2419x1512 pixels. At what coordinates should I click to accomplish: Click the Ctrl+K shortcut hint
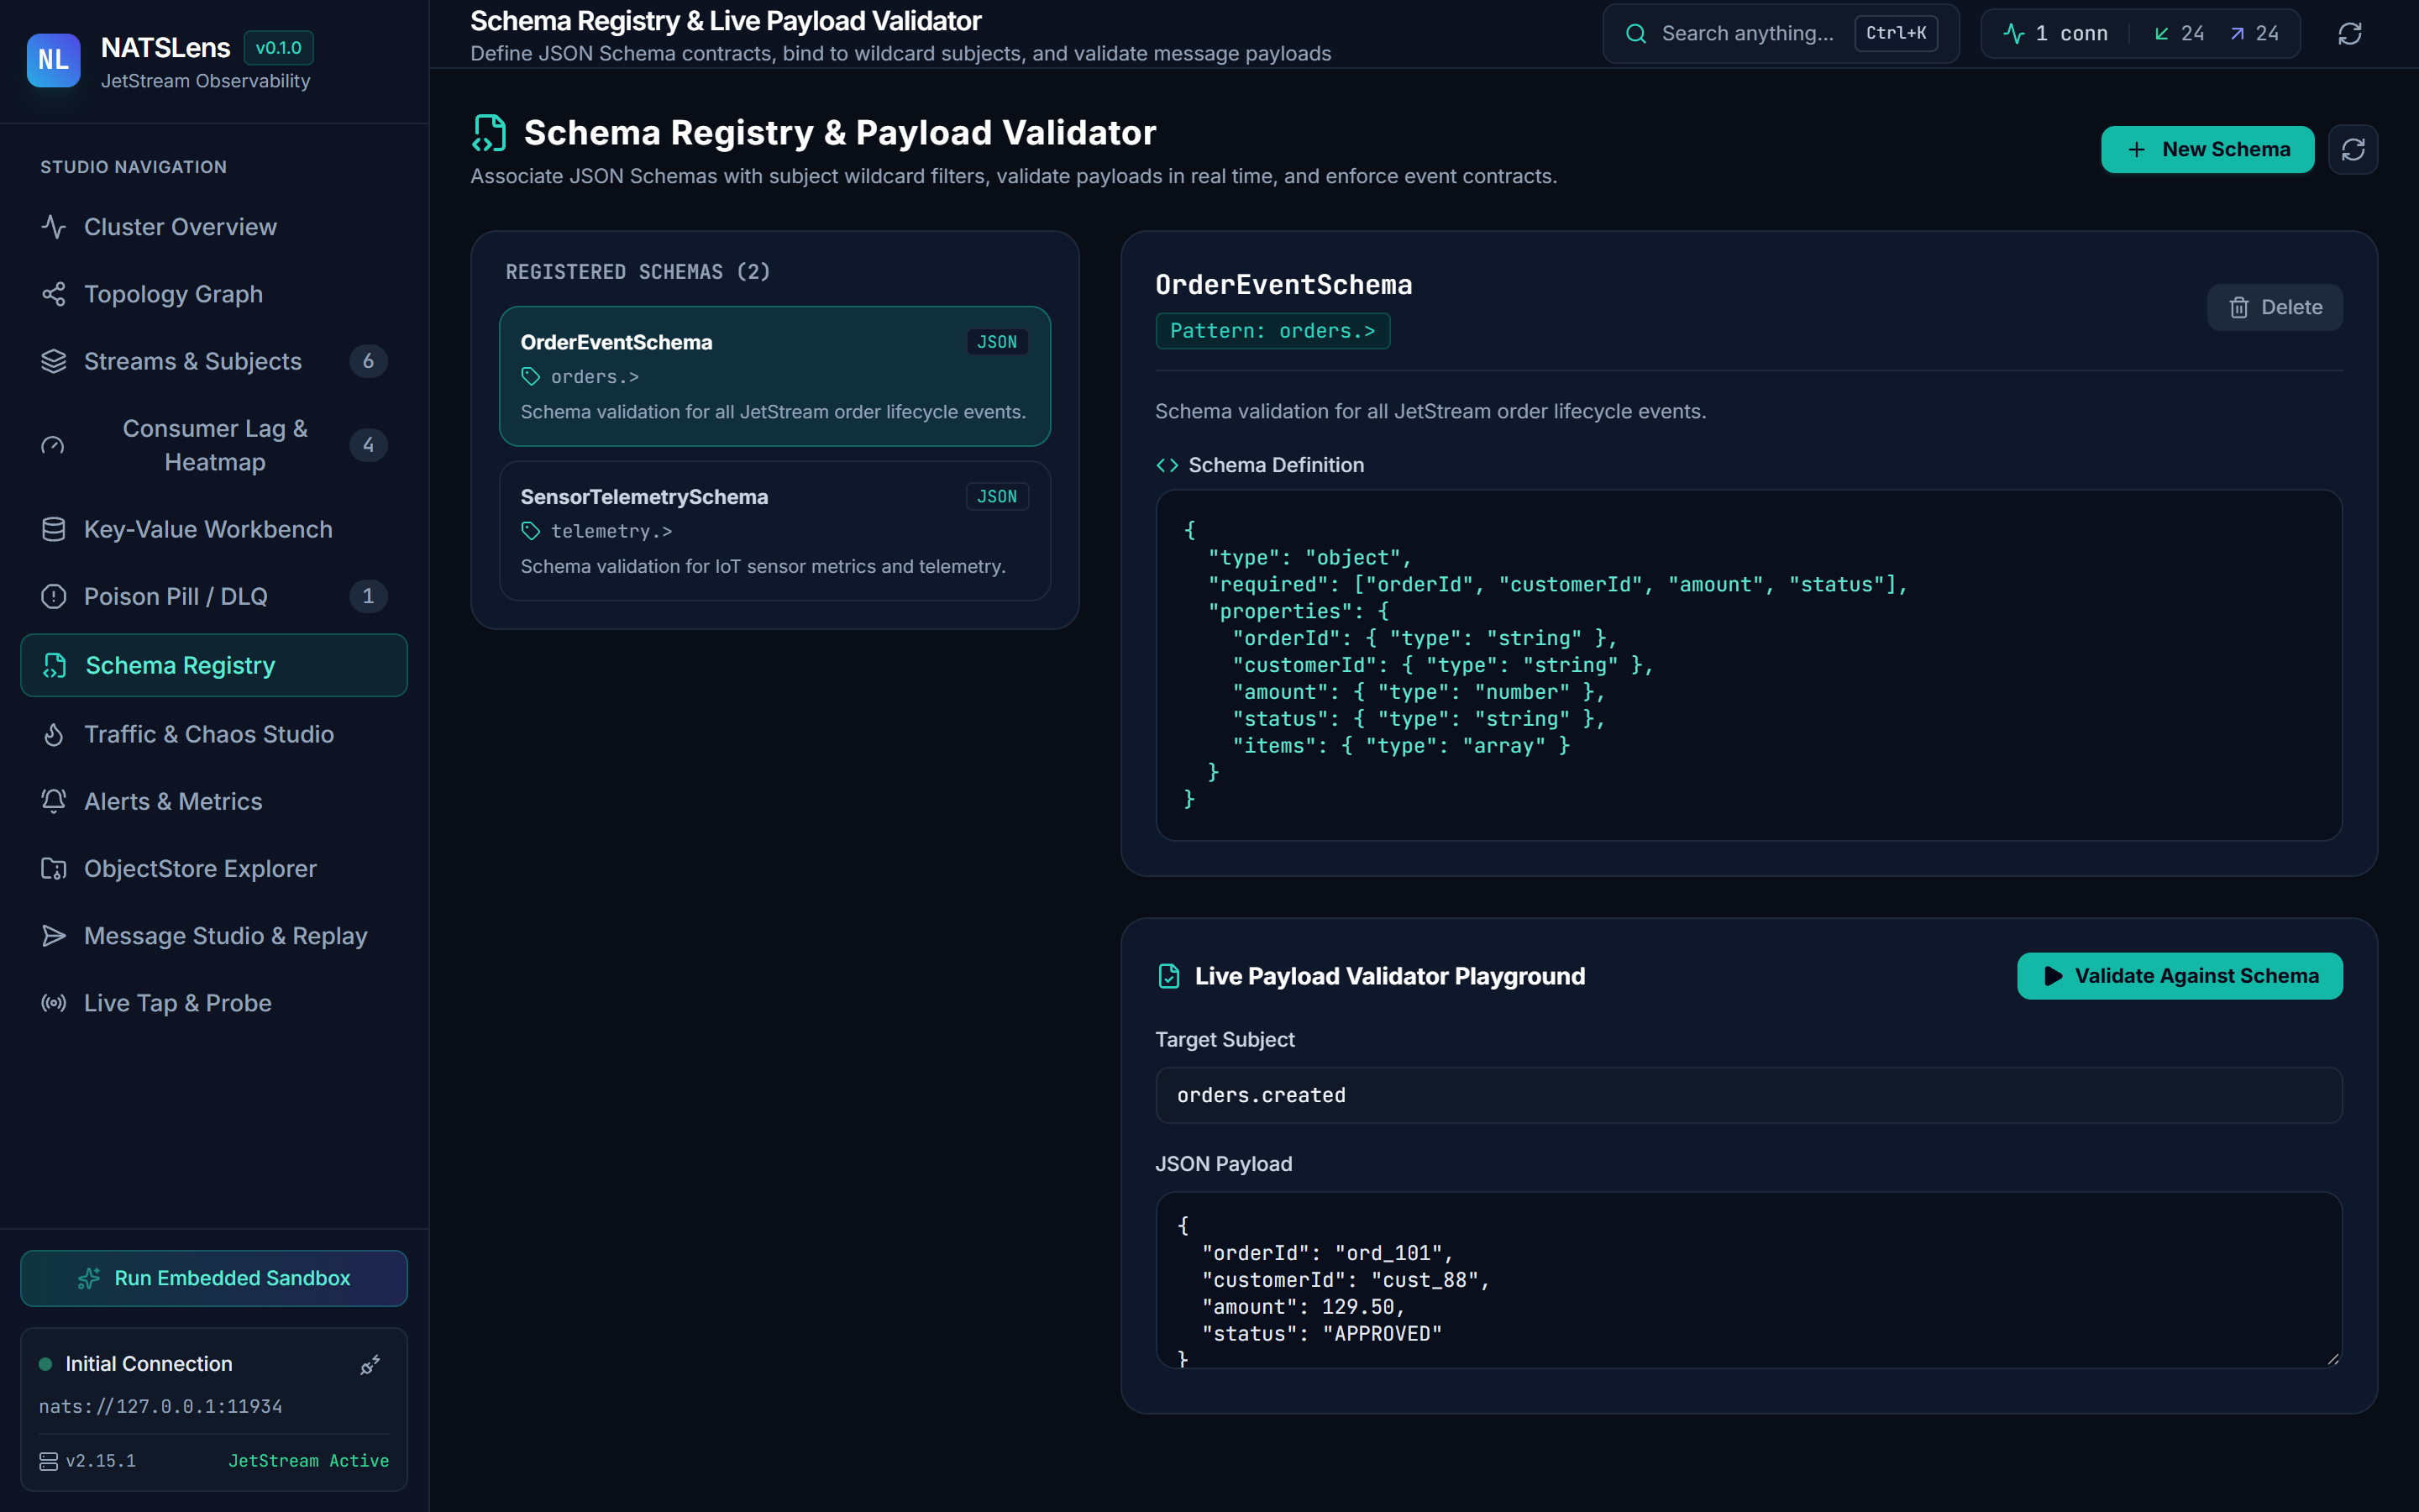tap(1897, 33)
